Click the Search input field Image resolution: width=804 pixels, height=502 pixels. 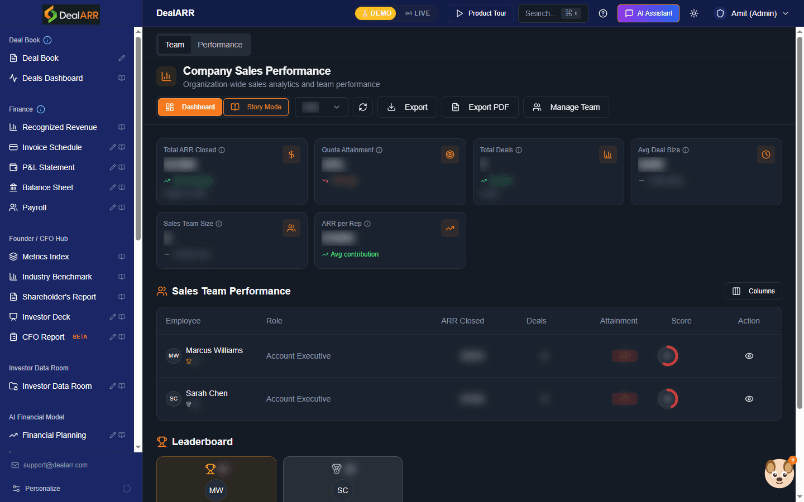click(x=553, y=13)
